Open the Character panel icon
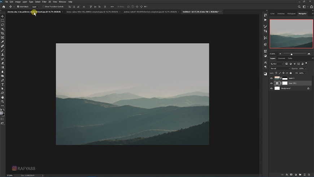The width and height of the screenshot is (314, 177). click(265, 63)
